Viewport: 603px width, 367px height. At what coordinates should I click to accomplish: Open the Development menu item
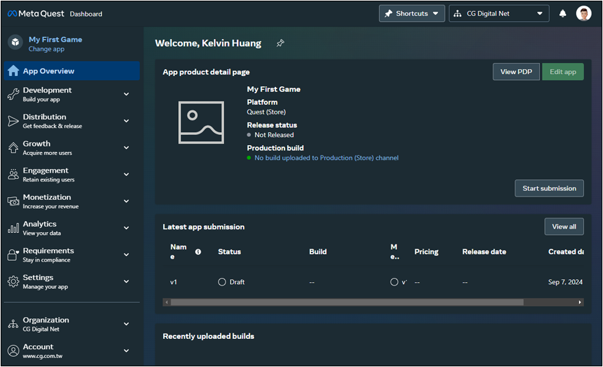pos(72,94)
